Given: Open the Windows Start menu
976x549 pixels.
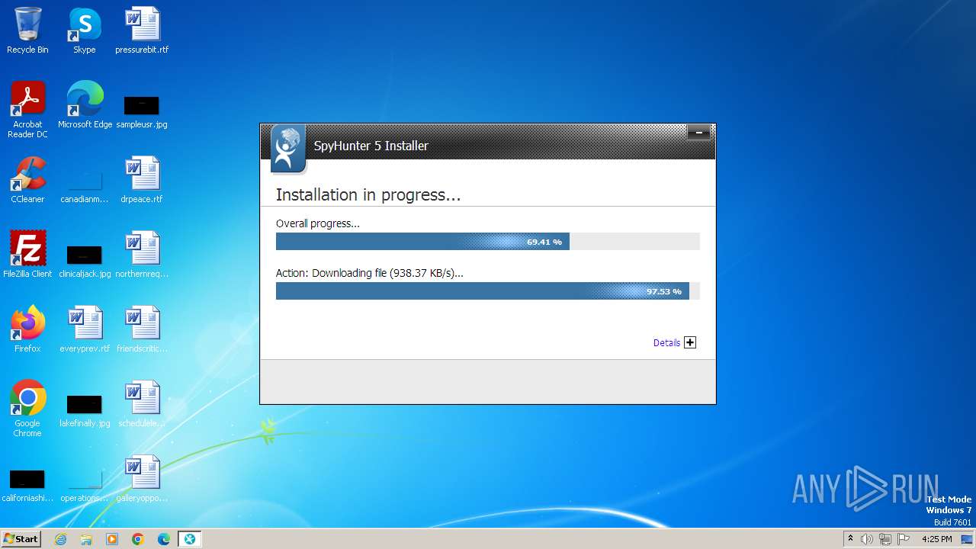Looking at the screenshot, I should (21, 538).
